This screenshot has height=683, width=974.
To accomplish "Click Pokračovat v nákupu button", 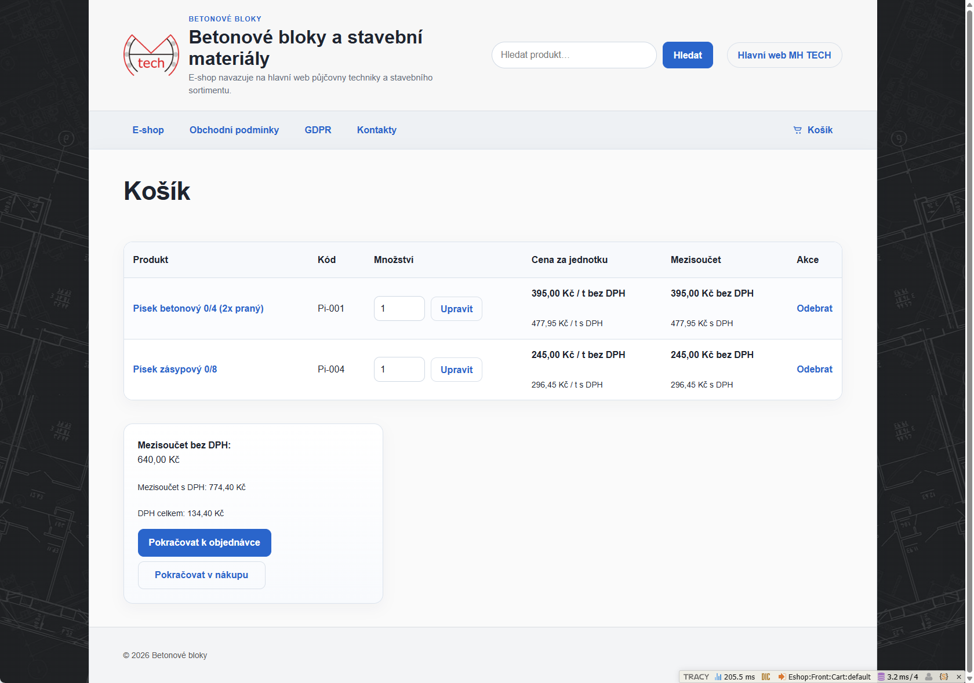I will click(x=202, y=575).
